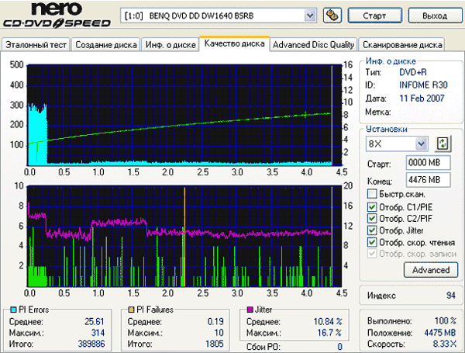The height and width of the screenshot is (353, 465).
Task: Toggle the Отобр. Jitter checkbox
Action: (x=372, y=230)
